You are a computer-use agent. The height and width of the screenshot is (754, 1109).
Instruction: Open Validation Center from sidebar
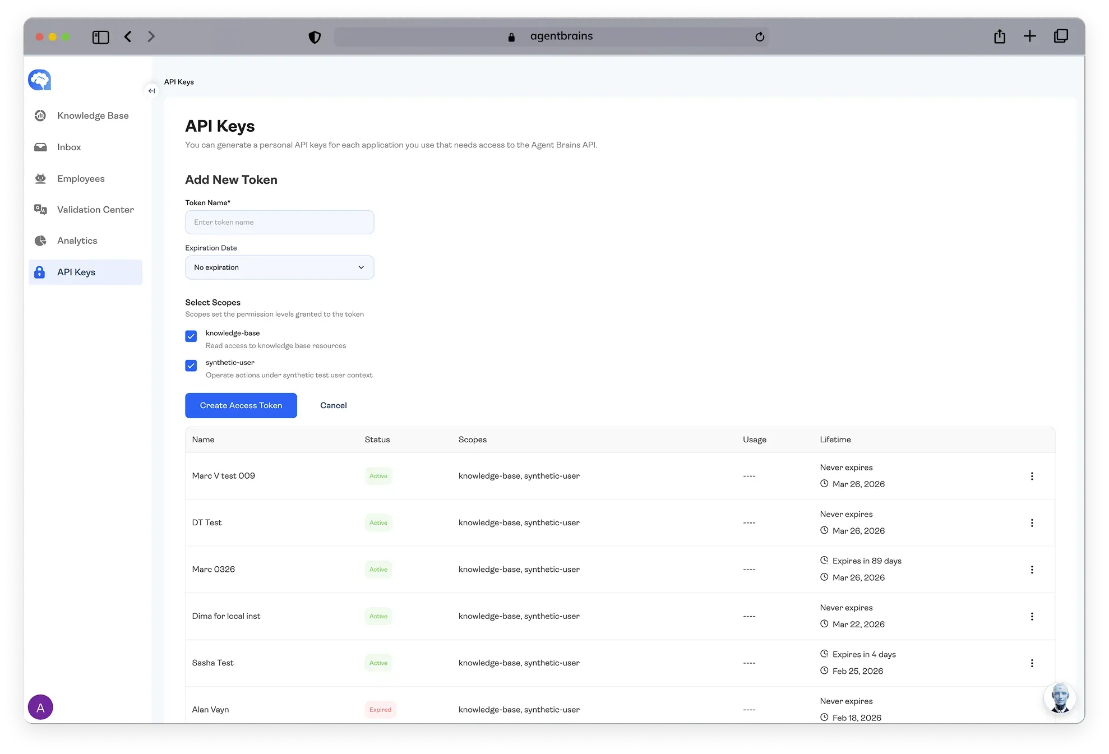click(95, 210)
